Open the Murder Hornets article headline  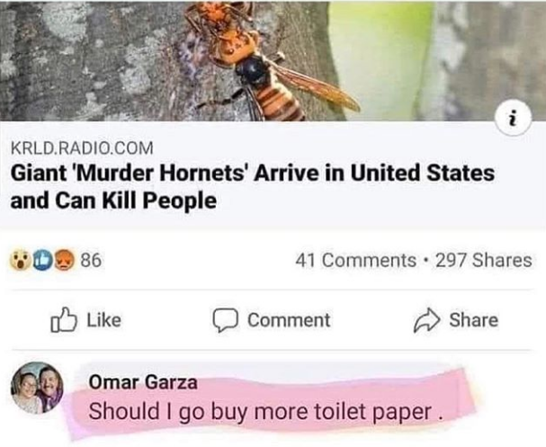tap(253, 187)
